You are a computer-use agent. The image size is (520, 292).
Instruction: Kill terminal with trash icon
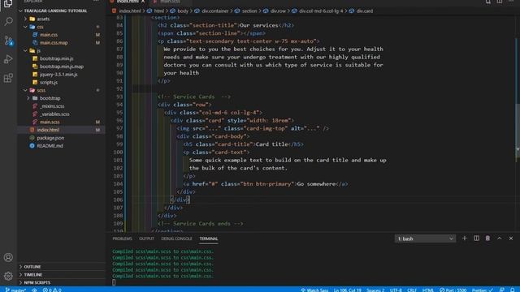487,238
